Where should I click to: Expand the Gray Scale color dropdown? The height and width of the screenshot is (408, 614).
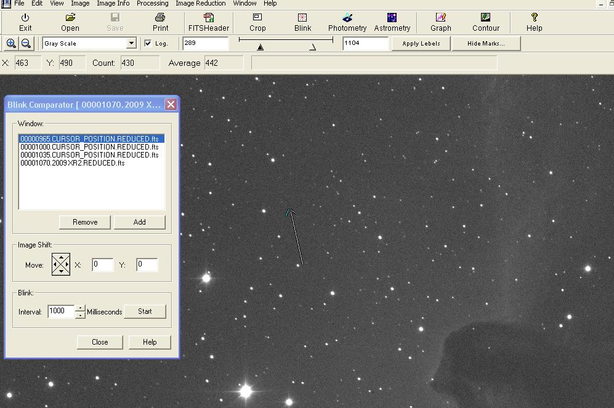point(131,43)
